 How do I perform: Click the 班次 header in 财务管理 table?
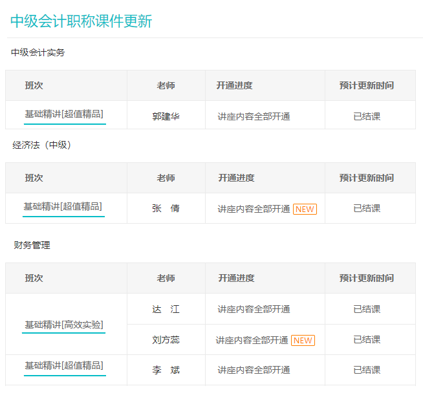[x=34, y=278]
